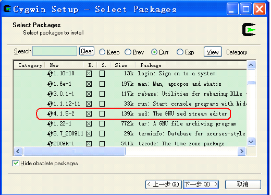Toggle the binary checkbox for terminfo package

pos(89,134)
